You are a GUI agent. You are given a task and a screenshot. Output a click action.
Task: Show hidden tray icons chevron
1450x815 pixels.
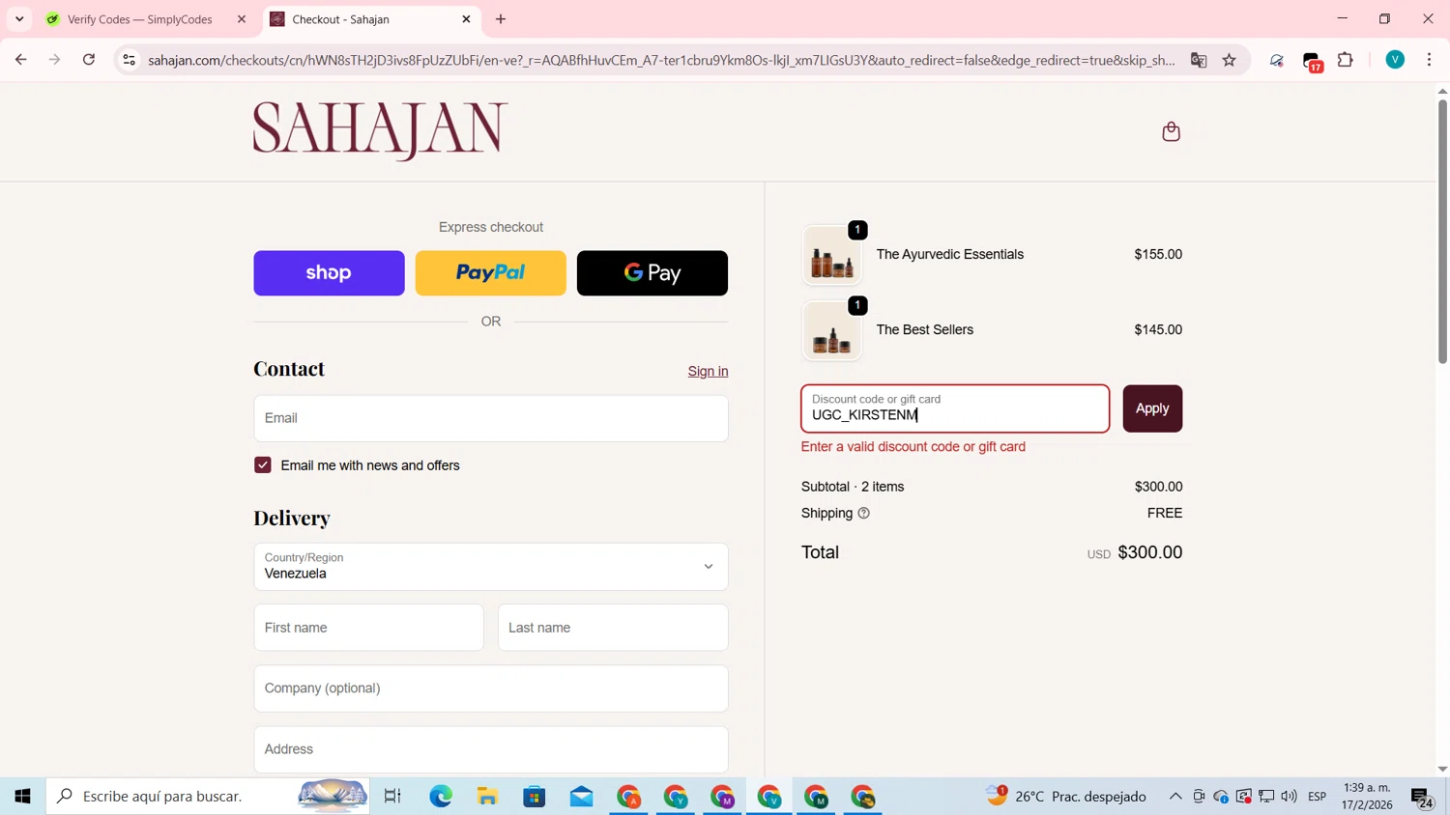point(1175,797)
